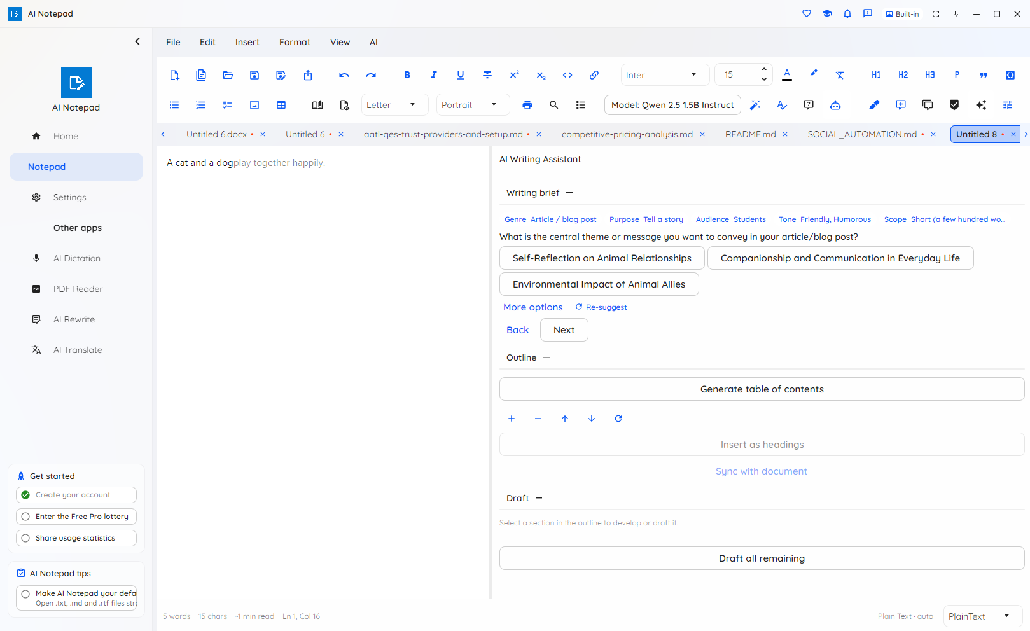
Task: Toggle underline formatting
Action: pos(461,75)
